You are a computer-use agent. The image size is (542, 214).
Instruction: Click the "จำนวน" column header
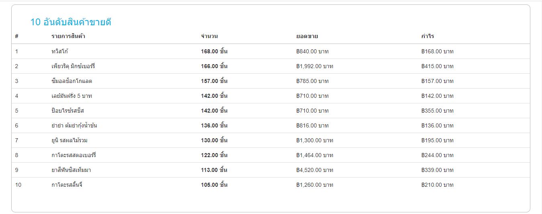tap(209, 36)
